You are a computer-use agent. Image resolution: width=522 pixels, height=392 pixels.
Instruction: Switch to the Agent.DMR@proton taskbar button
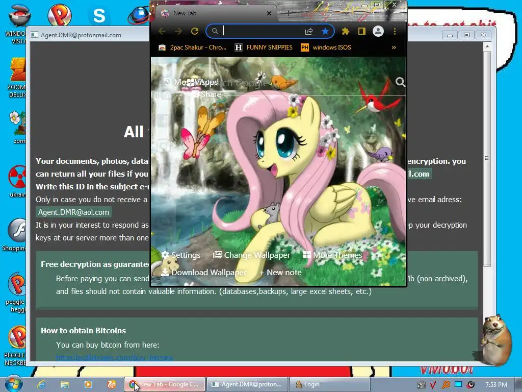pos(247,384)
